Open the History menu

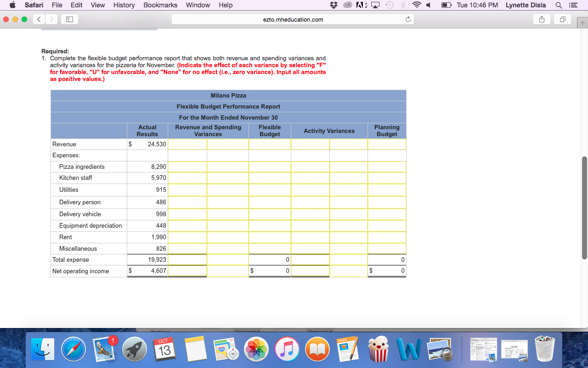124,5
